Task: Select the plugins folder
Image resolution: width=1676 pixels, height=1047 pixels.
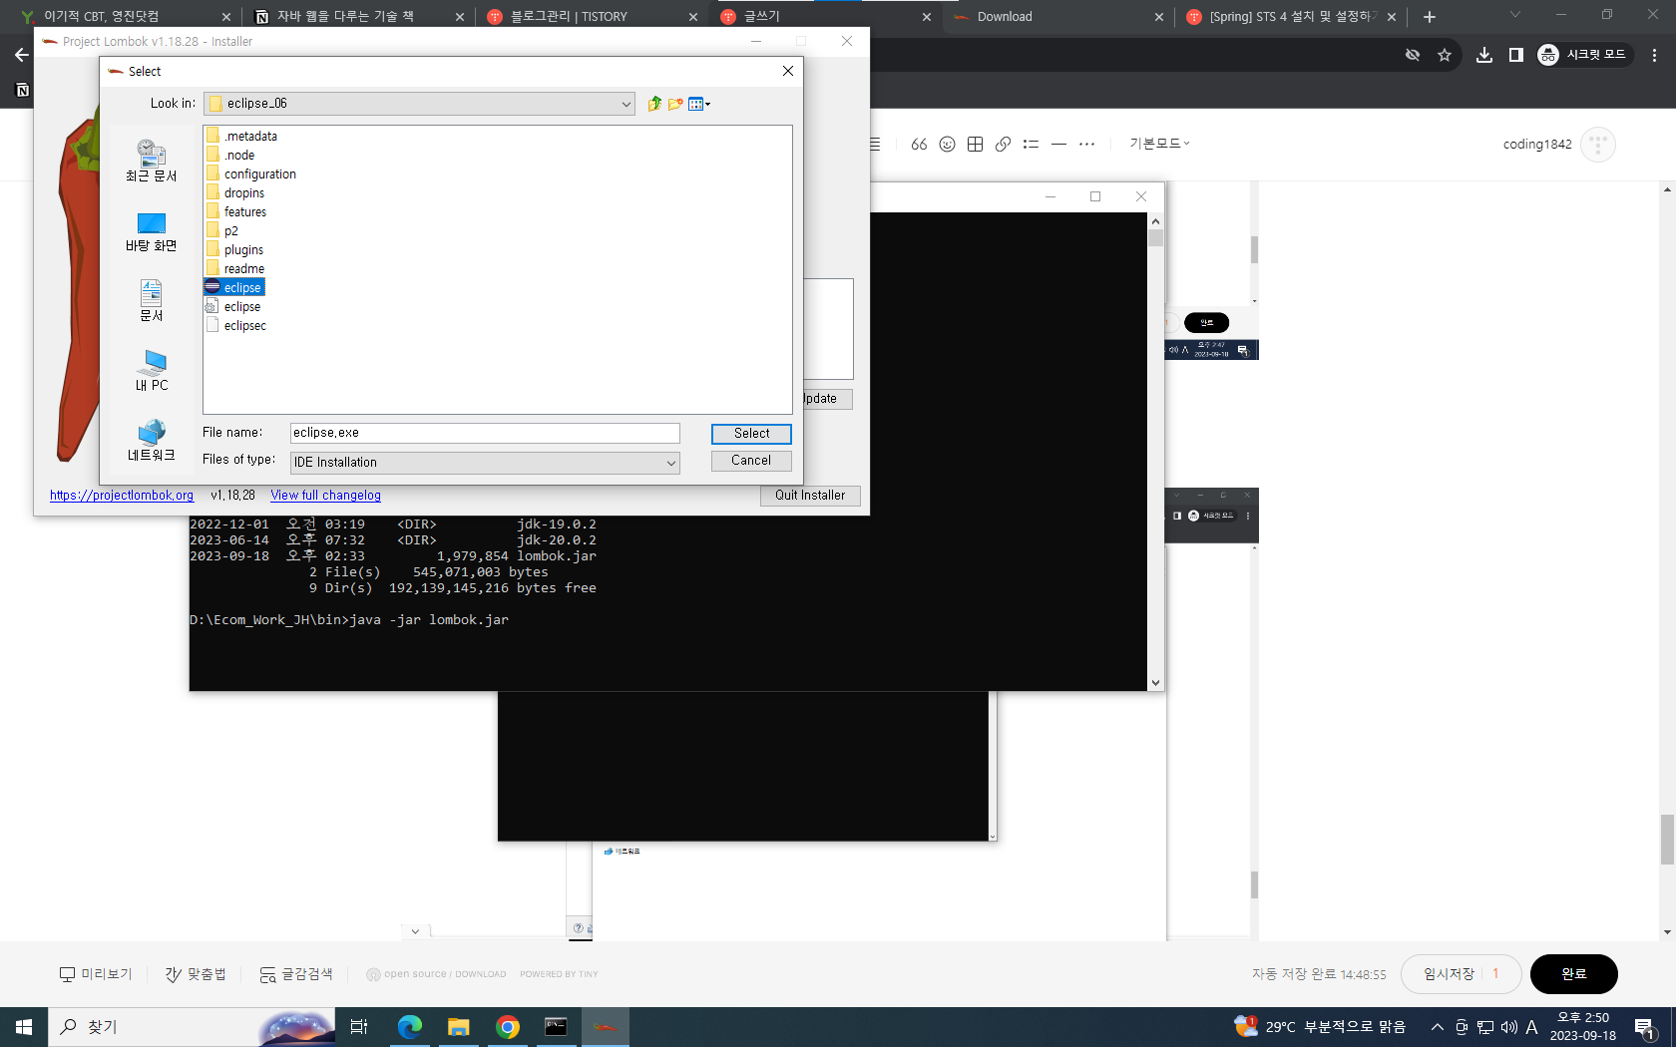Action: point(234,250)
